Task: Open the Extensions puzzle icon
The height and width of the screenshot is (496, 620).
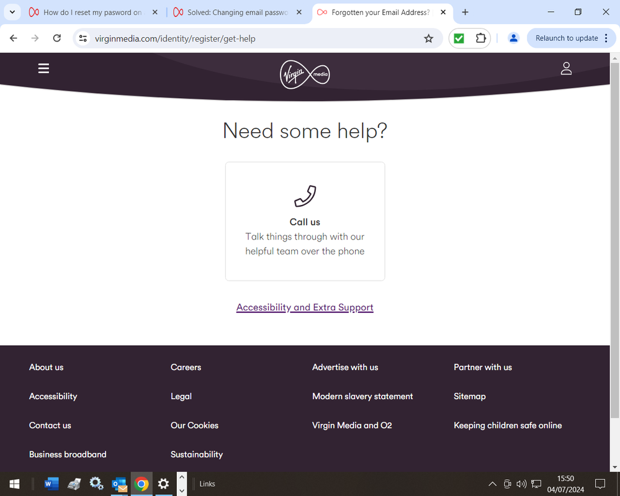Action: point(480,38)
